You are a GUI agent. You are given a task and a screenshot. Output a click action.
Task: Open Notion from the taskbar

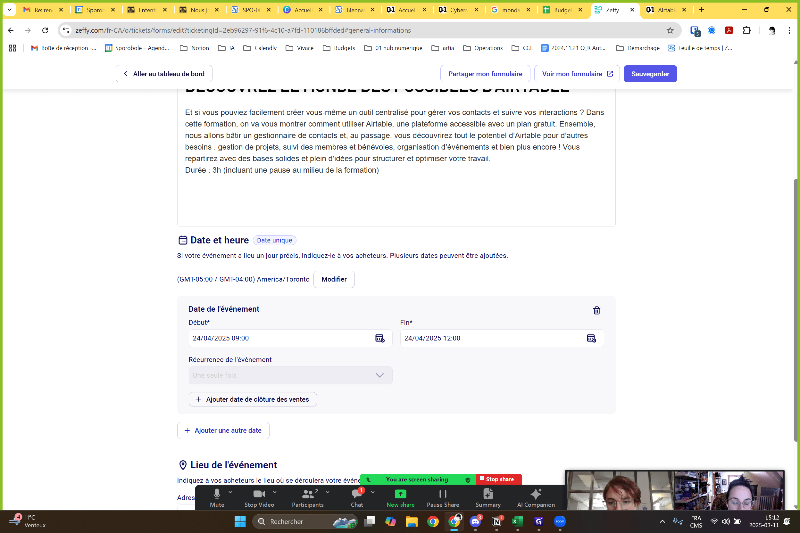click(x=496, y=521)
